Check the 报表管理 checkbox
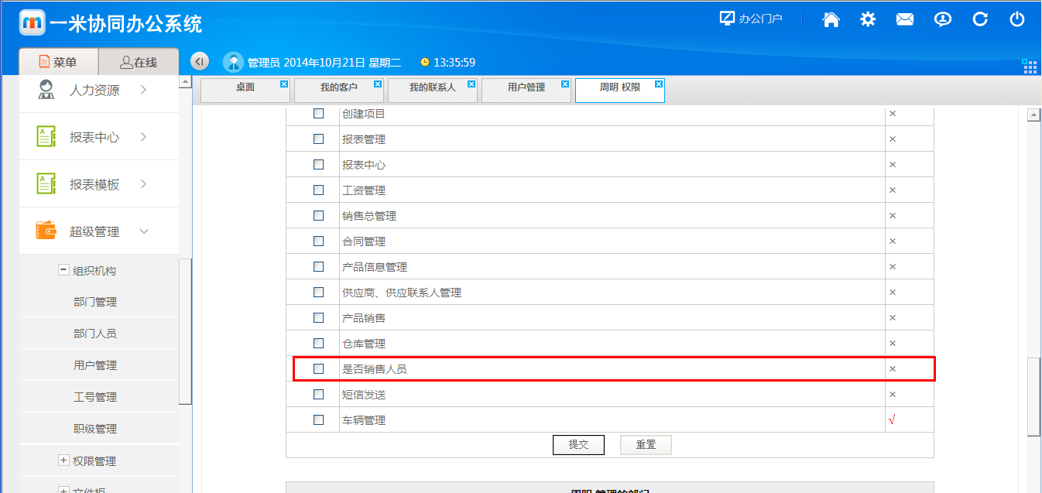Screen dimensions: 1042x493 (x=318, y=139)
